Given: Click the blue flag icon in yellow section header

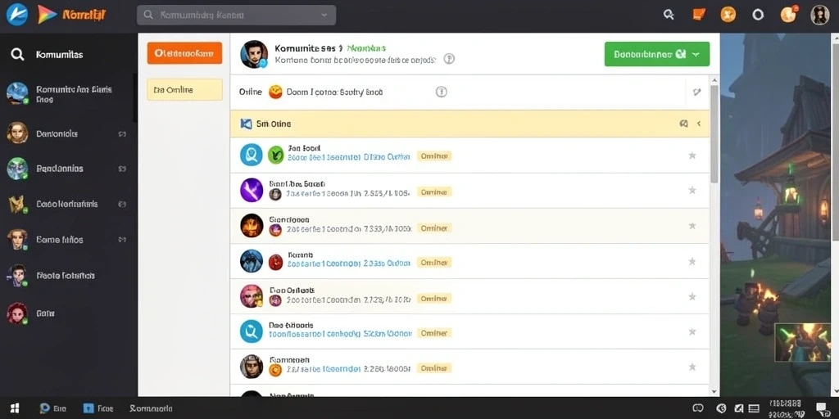Looking at the screenshot, I should click(246, 124).
